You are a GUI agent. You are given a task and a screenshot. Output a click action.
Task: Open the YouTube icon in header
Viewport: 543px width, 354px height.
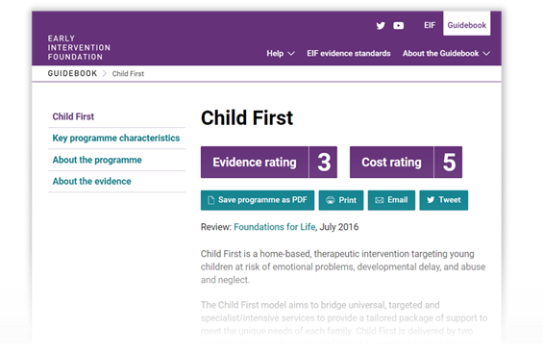[x=398, y=25]
